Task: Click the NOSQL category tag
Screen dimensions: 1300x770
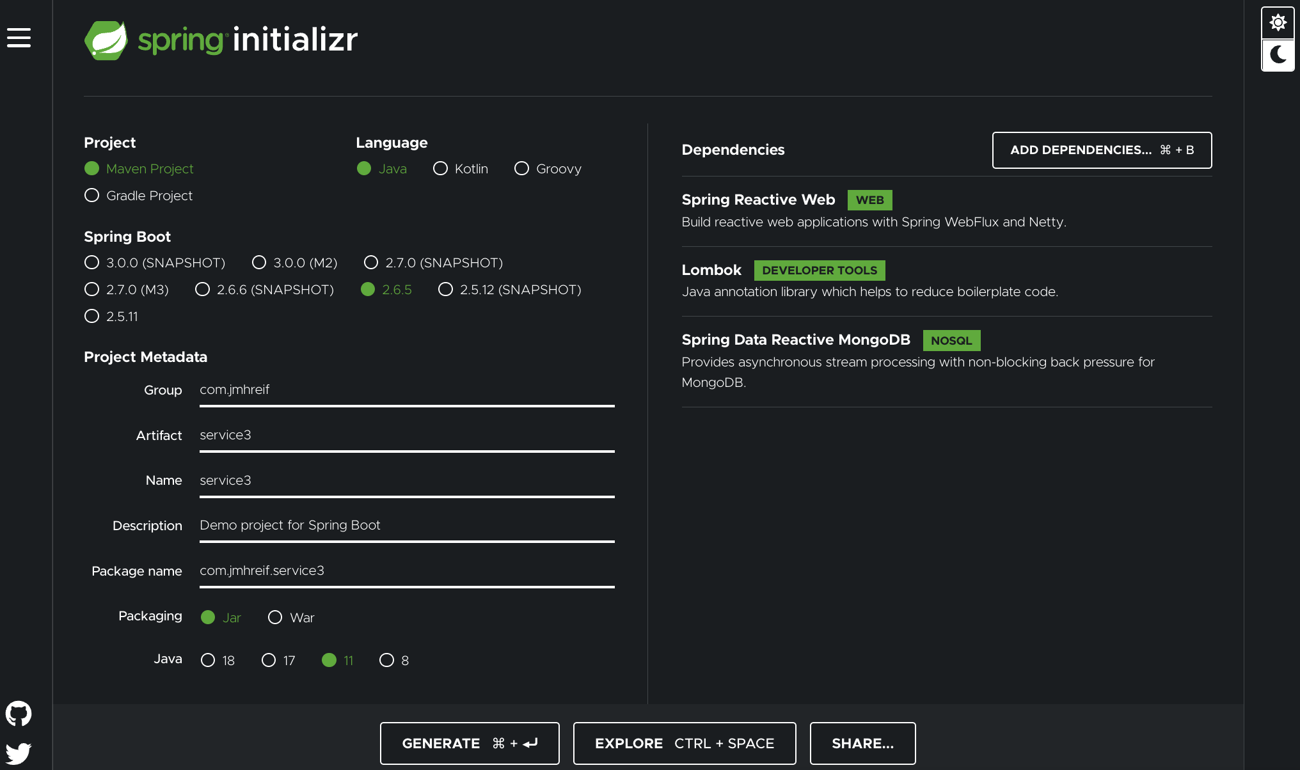Action: (x=951, y=341)
